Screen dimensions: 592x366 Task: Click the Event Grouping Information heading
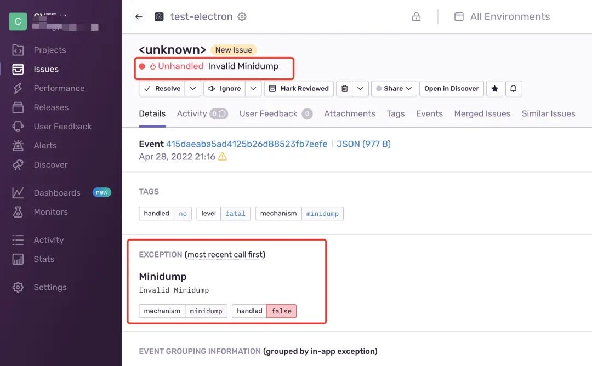pos(200,351)
